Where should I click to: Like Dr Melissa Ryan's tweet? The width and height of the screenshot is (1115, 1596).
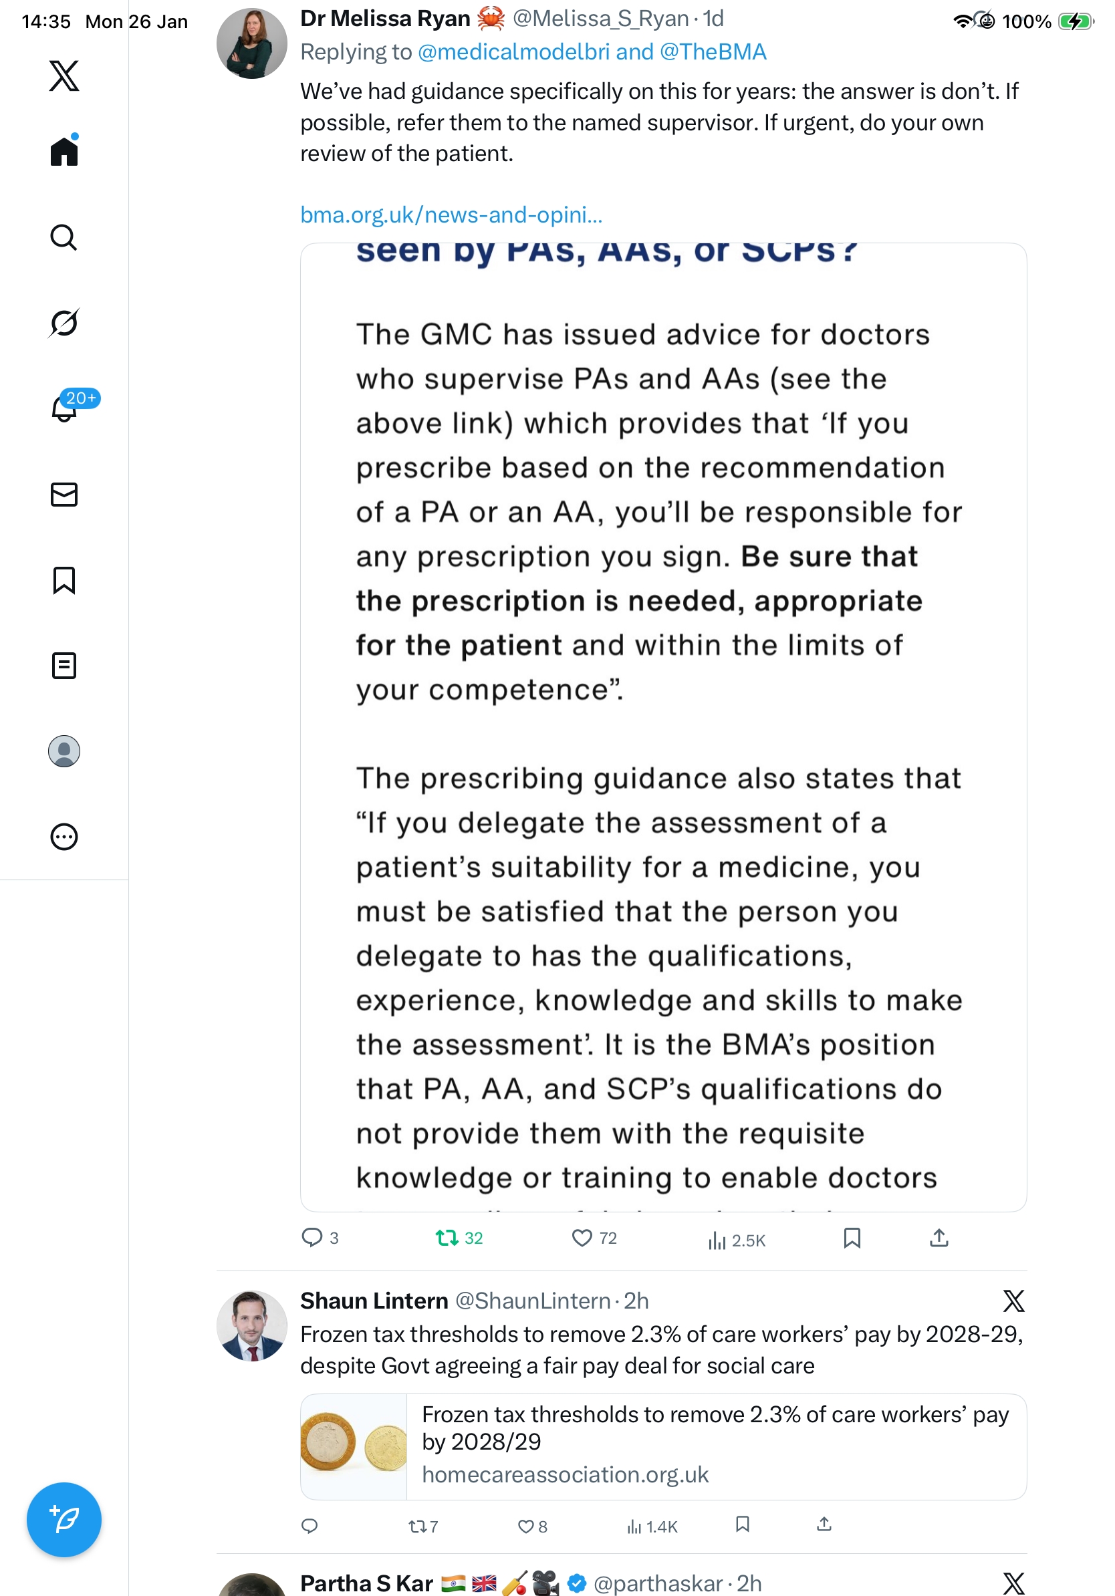(582, 1237)
